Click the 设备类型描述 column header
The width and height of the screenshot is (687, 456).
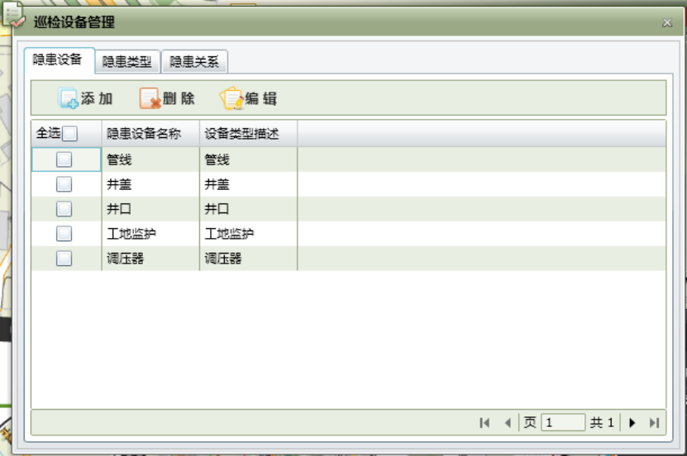[242, 134]
